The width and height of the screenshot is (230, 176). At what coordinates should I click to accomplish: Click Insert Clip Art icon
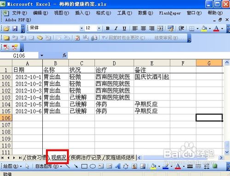(134, 166)
